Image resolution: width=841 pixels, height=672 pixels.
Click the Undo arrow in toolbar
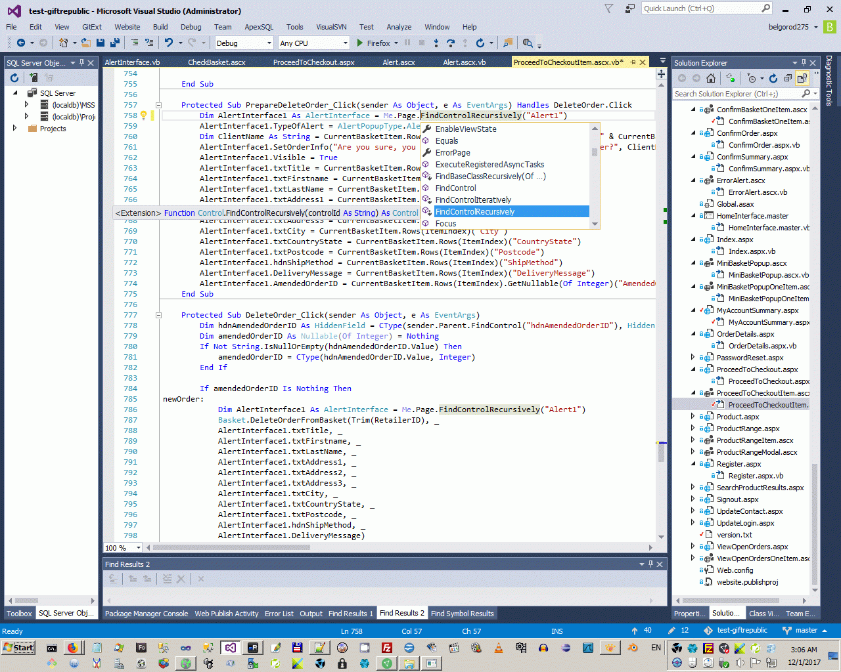(169, 43)
